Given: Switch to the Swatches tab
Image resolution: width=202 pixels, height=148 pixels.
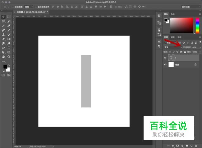Looking at the screenshot, I should (x=172, y=14).
